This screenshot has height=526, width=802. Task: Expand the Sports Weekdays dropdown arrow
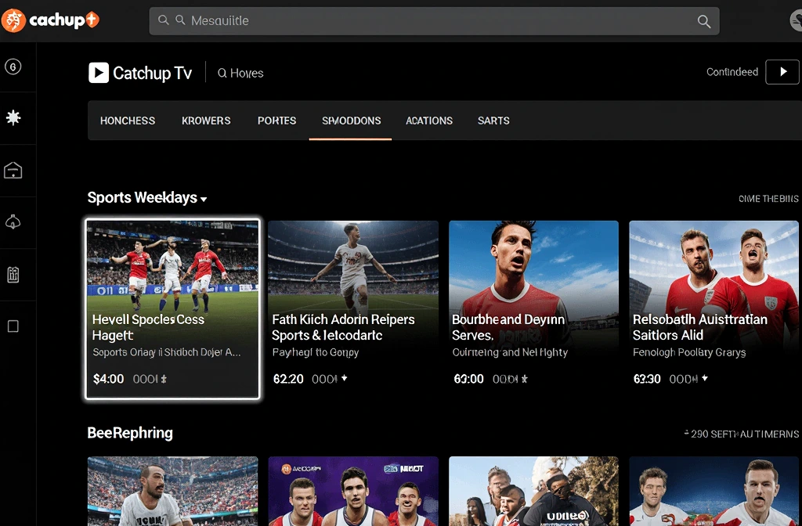click(204, 200)
